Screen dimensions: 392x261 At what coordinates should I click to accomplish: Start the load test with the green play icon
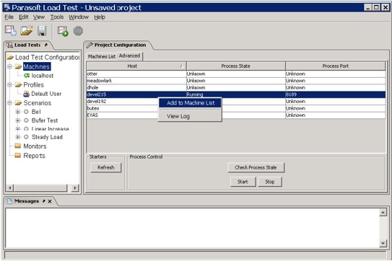pyautogui.click(x=63, y=31)
